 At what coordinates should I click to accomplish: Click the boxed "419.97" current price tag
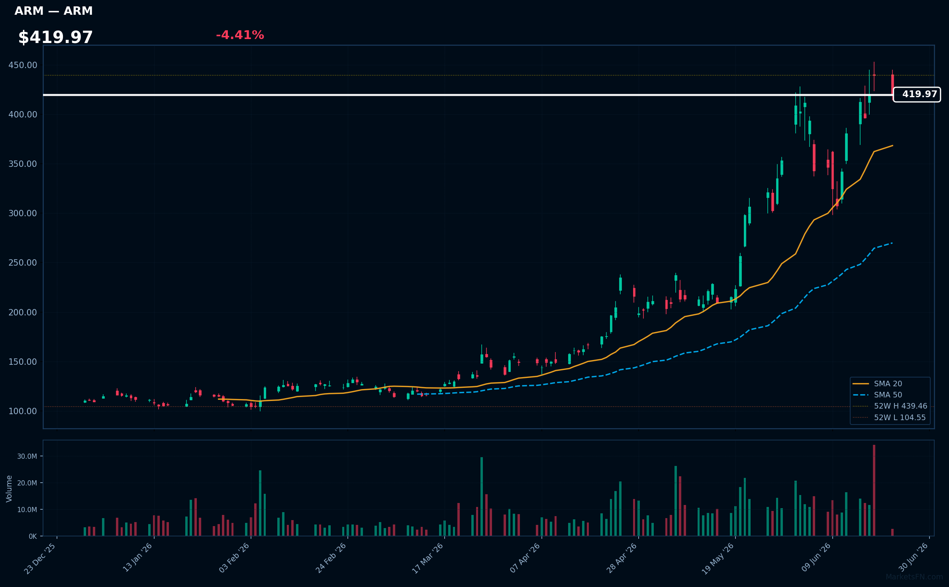click(x=917, y=94)
